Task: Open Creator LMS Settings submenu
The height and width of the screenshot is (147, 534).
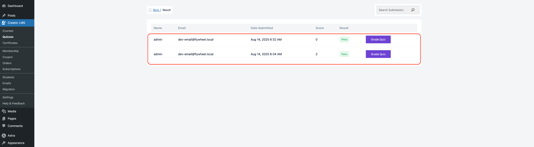Action: [8, 97]
